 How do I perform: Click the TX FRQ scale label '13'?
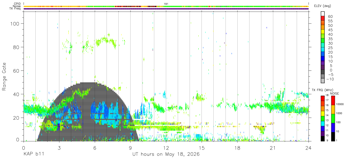point(327,120)
